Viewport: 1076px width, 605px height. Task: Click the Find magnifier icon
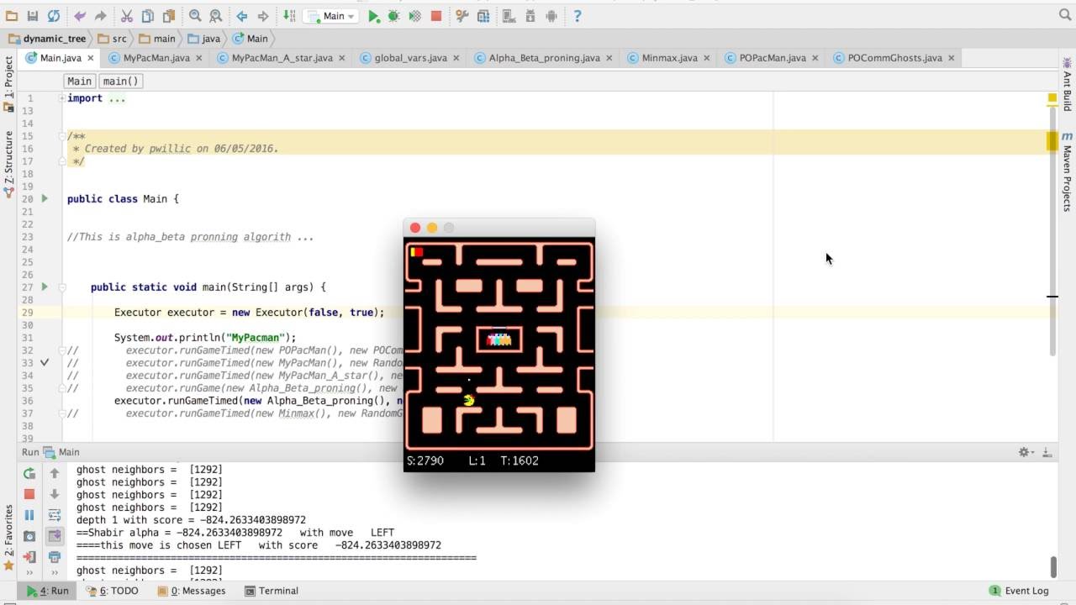pos(195,16)
